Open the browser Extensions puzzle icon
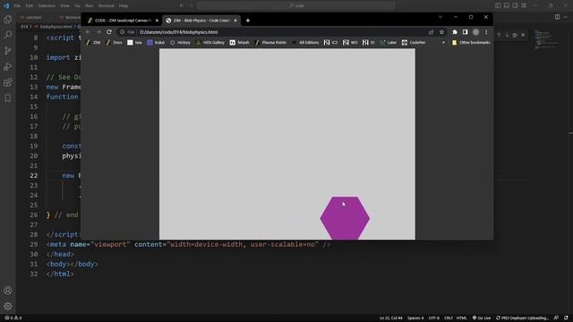 point(455,32)
